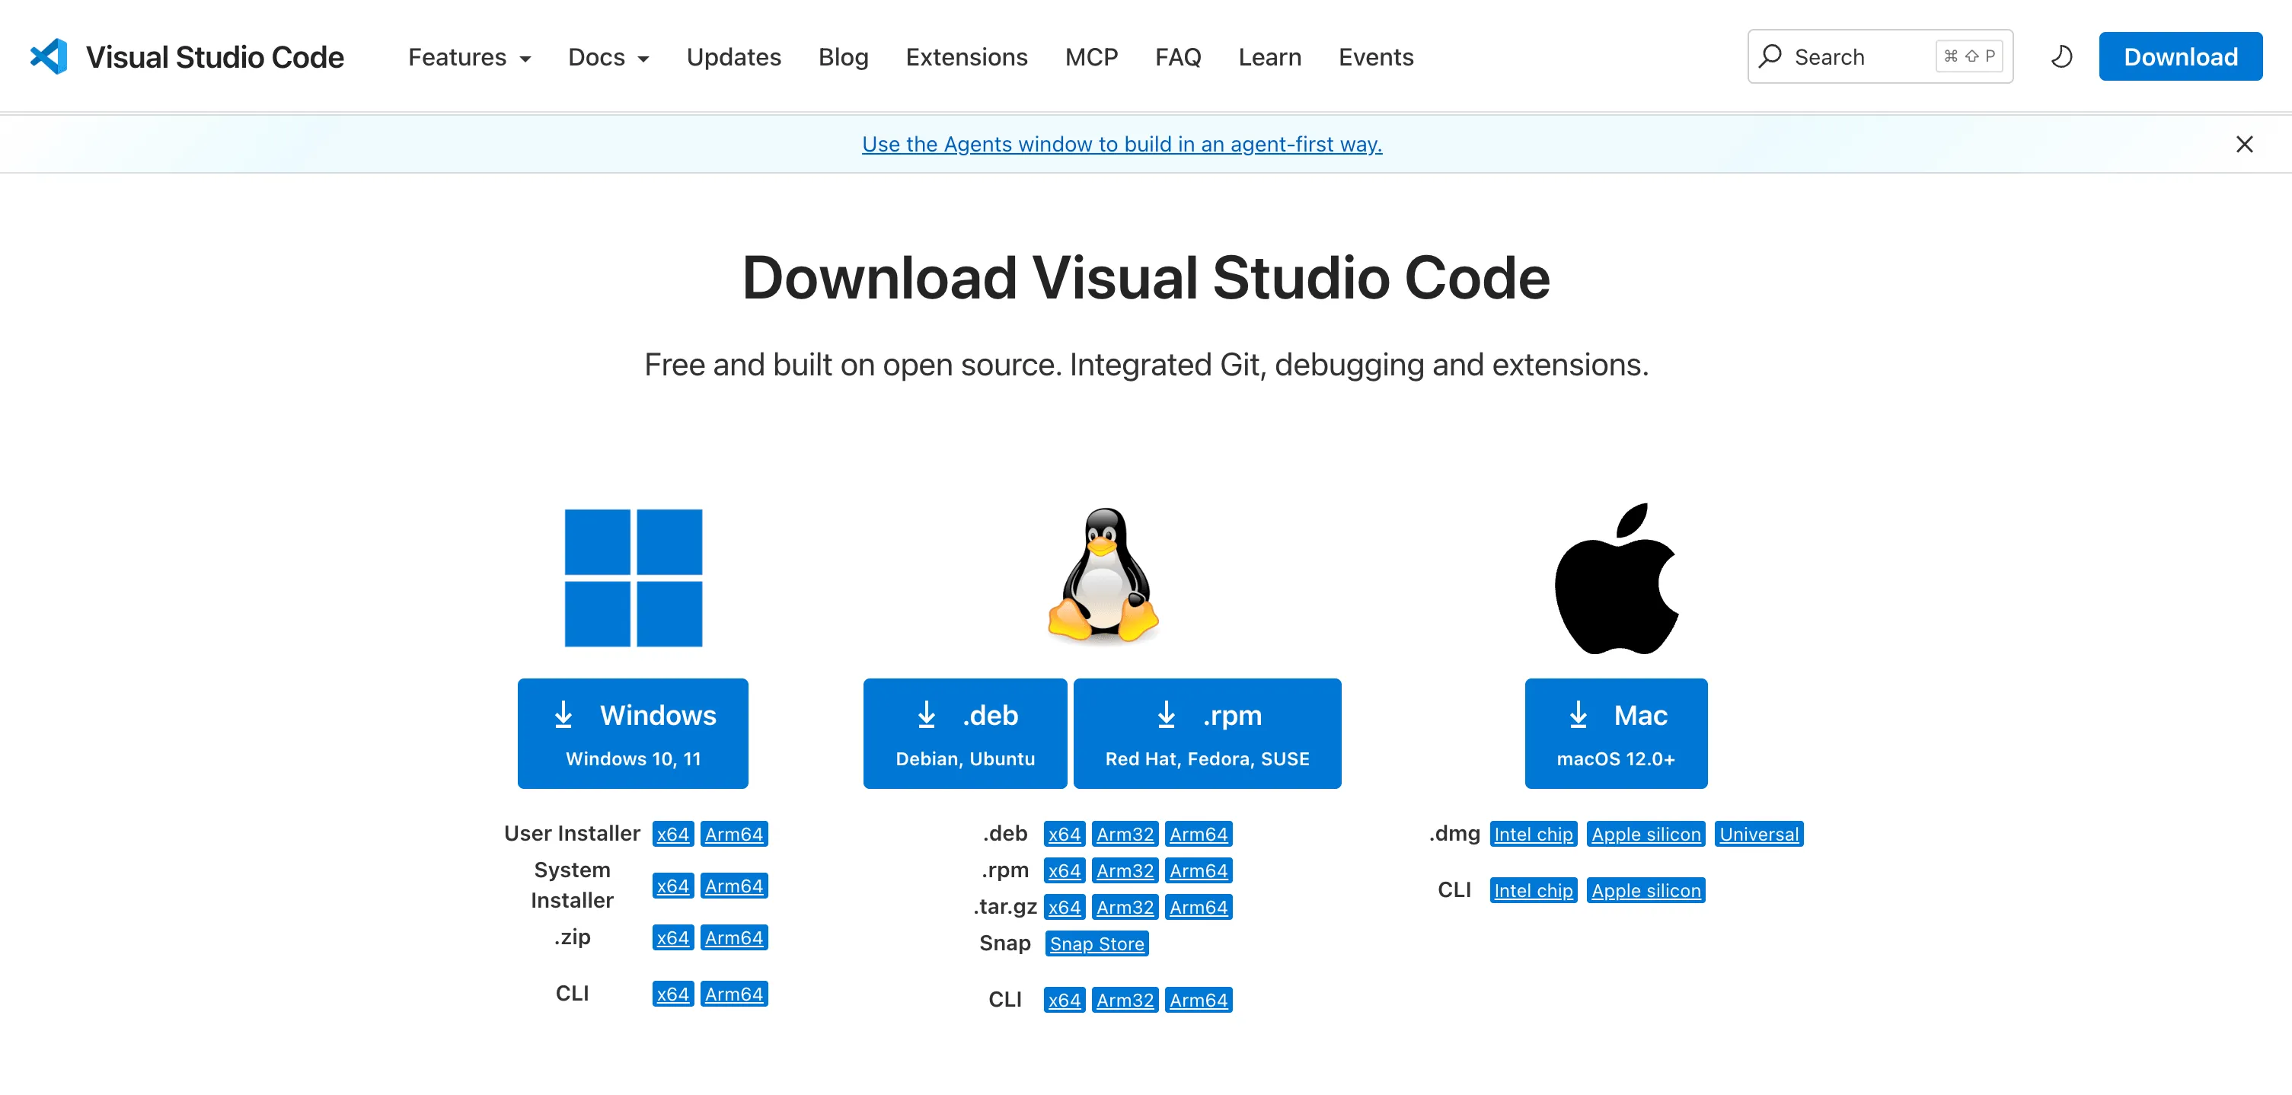The height and width of the screenshot is (1095, 2292).
Task: Select Windows CLI x64 link
Action: [672, 994]
